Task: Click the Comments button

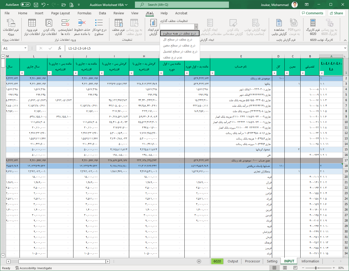Action: click(312, 13)
